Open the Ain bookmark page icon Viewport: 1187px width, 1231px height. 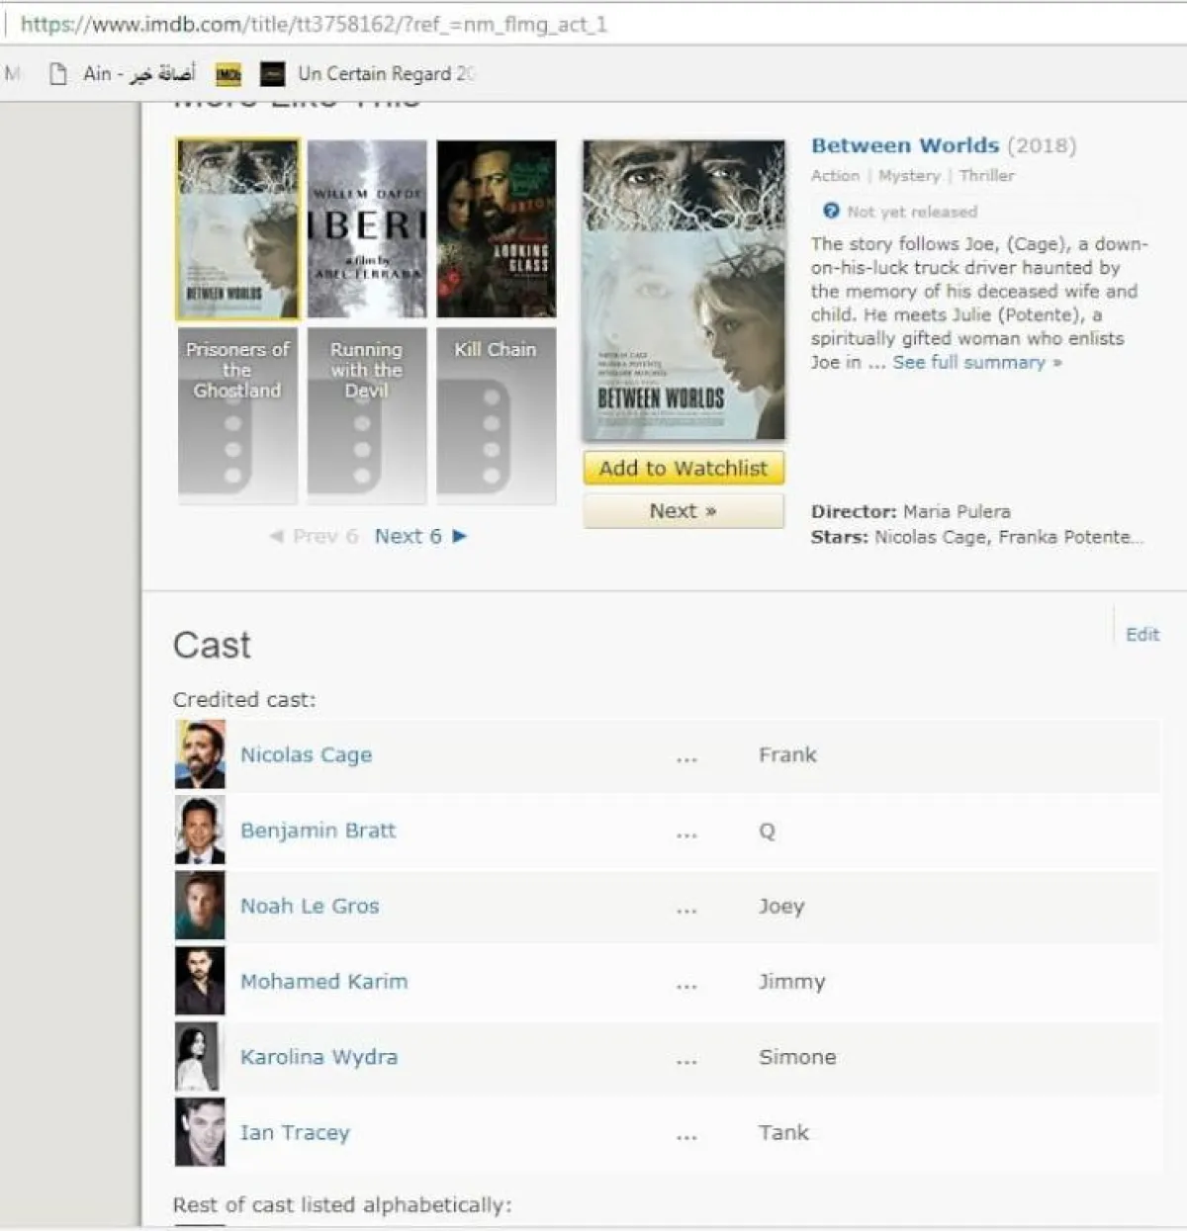coord(58,74)
